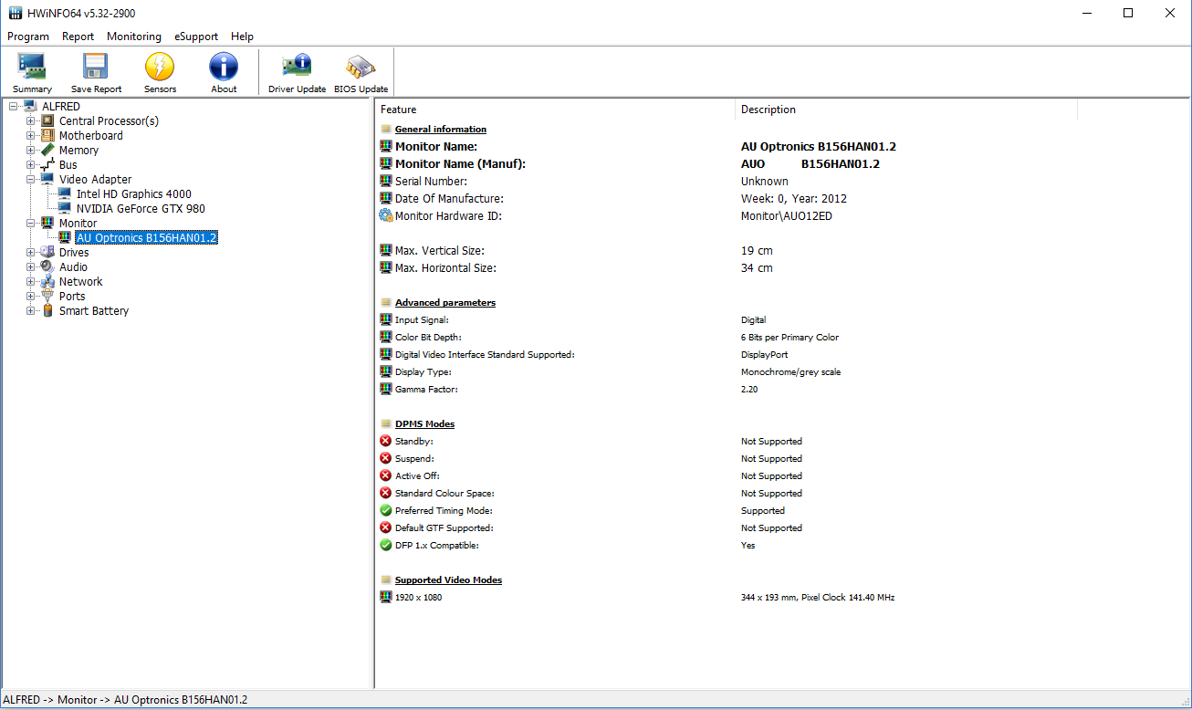Expand the Drives node
Image resolution: width=1192 pixels, height=710 pixels.
(x=31, y=253)
